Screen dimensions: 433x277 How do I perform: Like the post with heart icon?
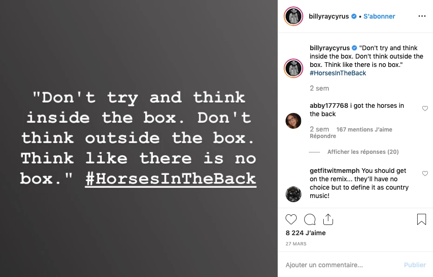pyautogui.click(x=291, y=219)
